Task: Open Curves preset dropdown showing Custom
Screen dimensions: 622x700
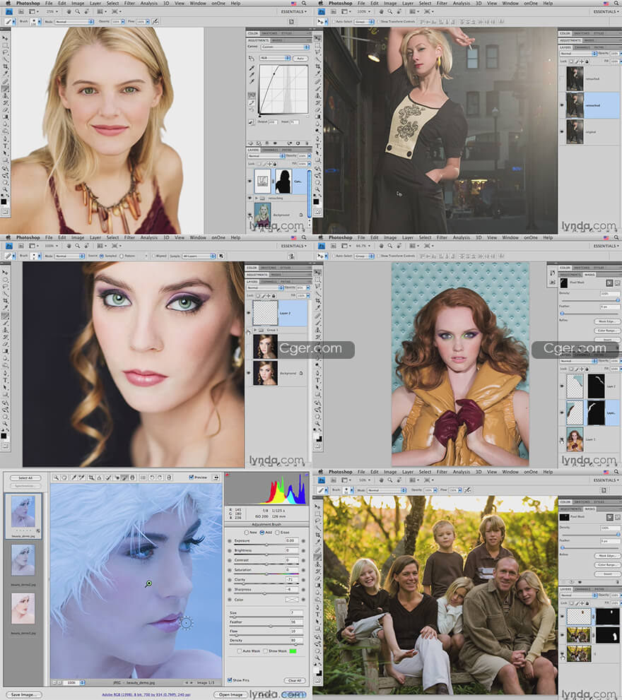Action: tap(285, 47)
